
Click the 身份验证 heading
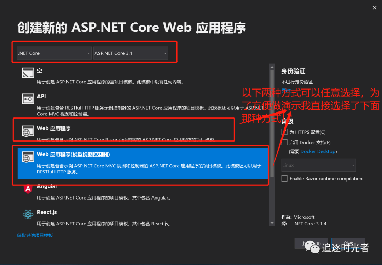click(x=293, y=71)
